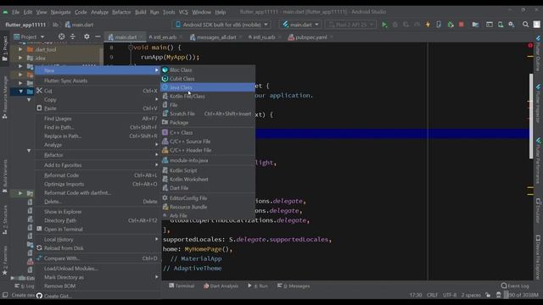Screen dimensions: 543x305
Task: Open the VCS menu
Action: (x=183, y=12)
